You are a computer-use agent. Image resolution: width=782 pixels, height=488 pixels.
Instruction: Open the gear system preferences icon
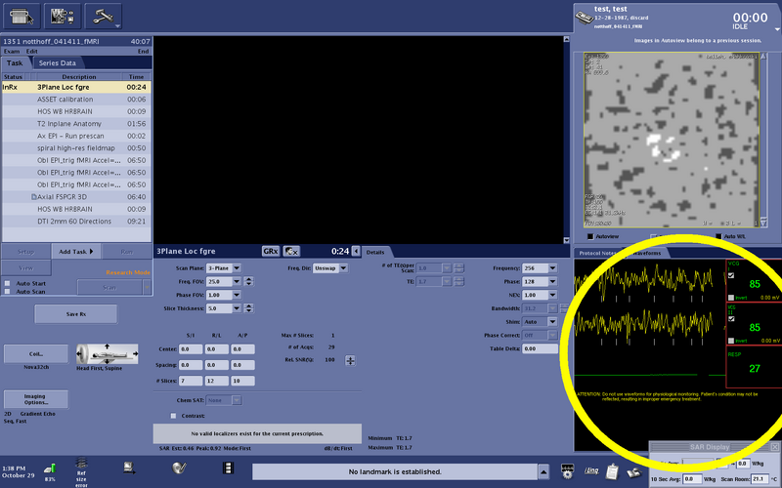click(x=567, y=470)
